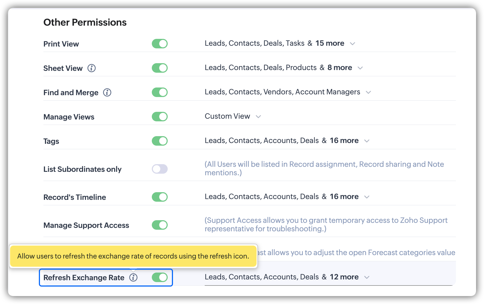Click the Sheet View info icon
The image size is (484, 304).
[x=92, y=68]
